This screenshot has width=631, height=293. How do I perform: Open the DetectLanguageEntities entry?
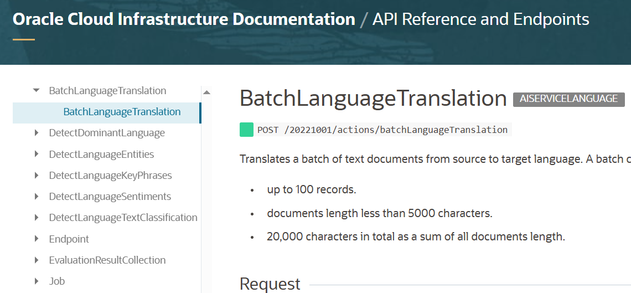point(101,154)
